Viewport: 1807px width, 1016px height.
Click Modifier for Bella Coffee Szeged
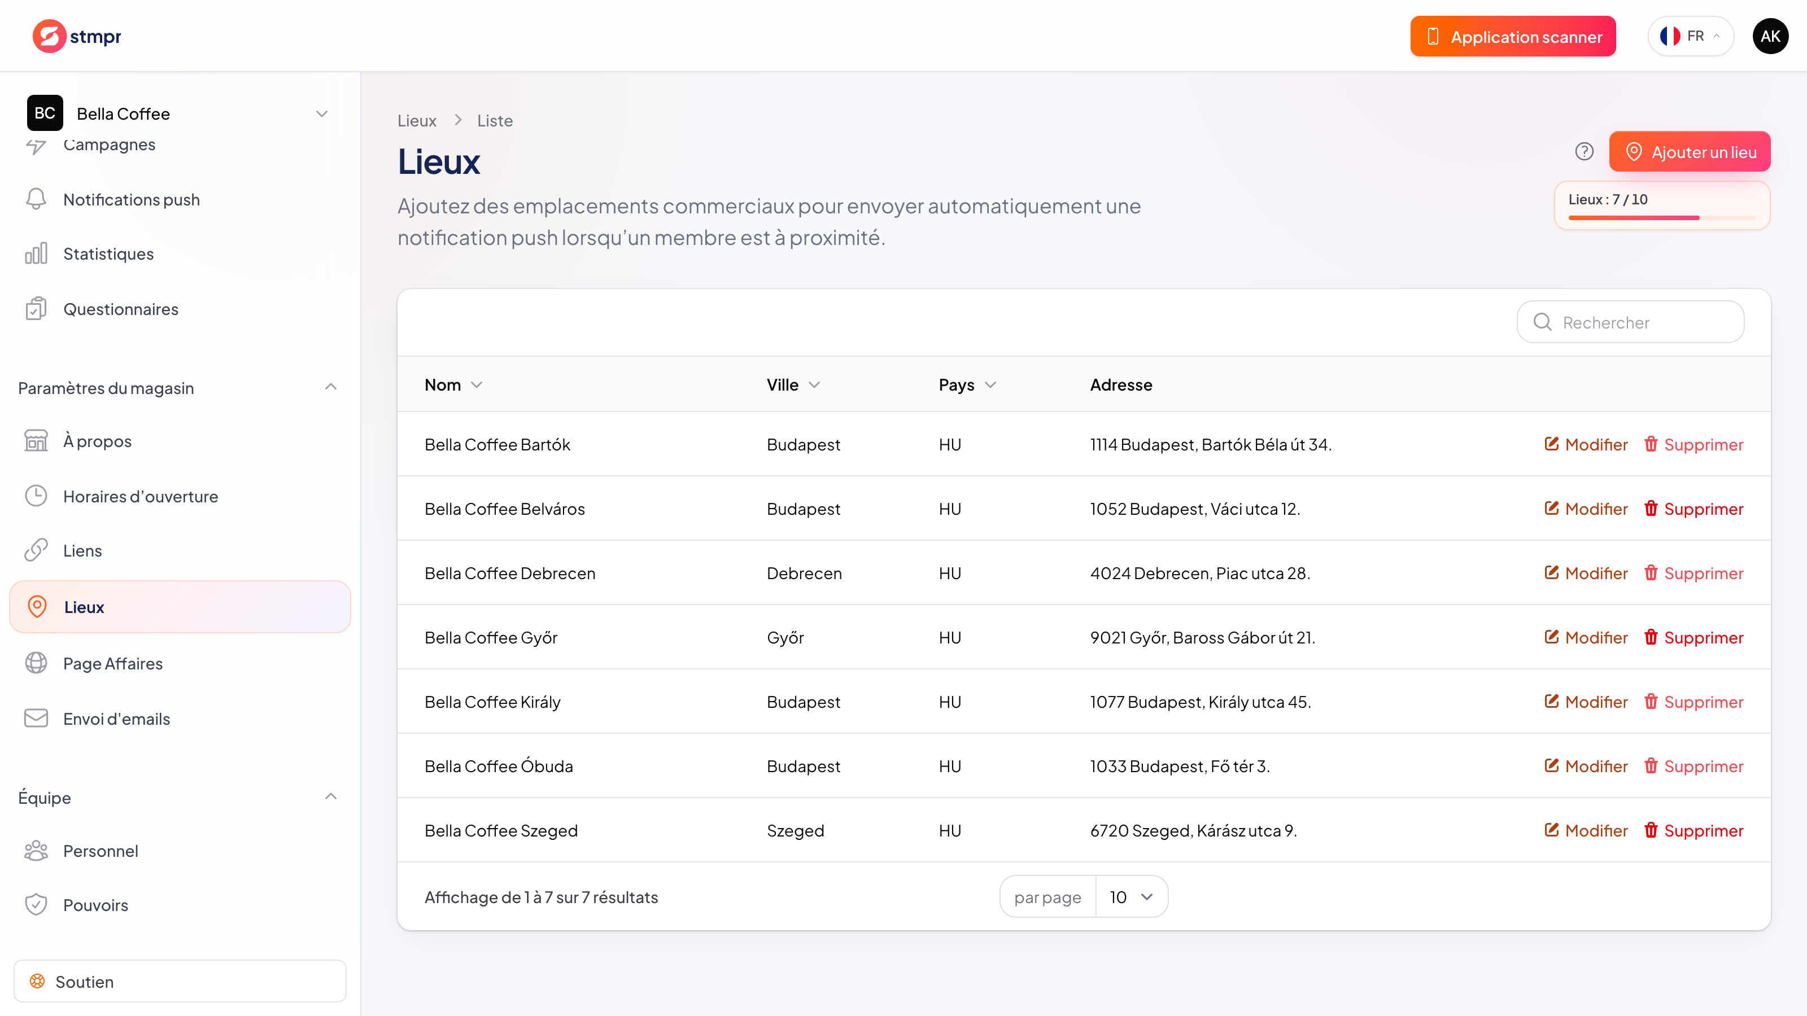click(x=1585, y=830)
